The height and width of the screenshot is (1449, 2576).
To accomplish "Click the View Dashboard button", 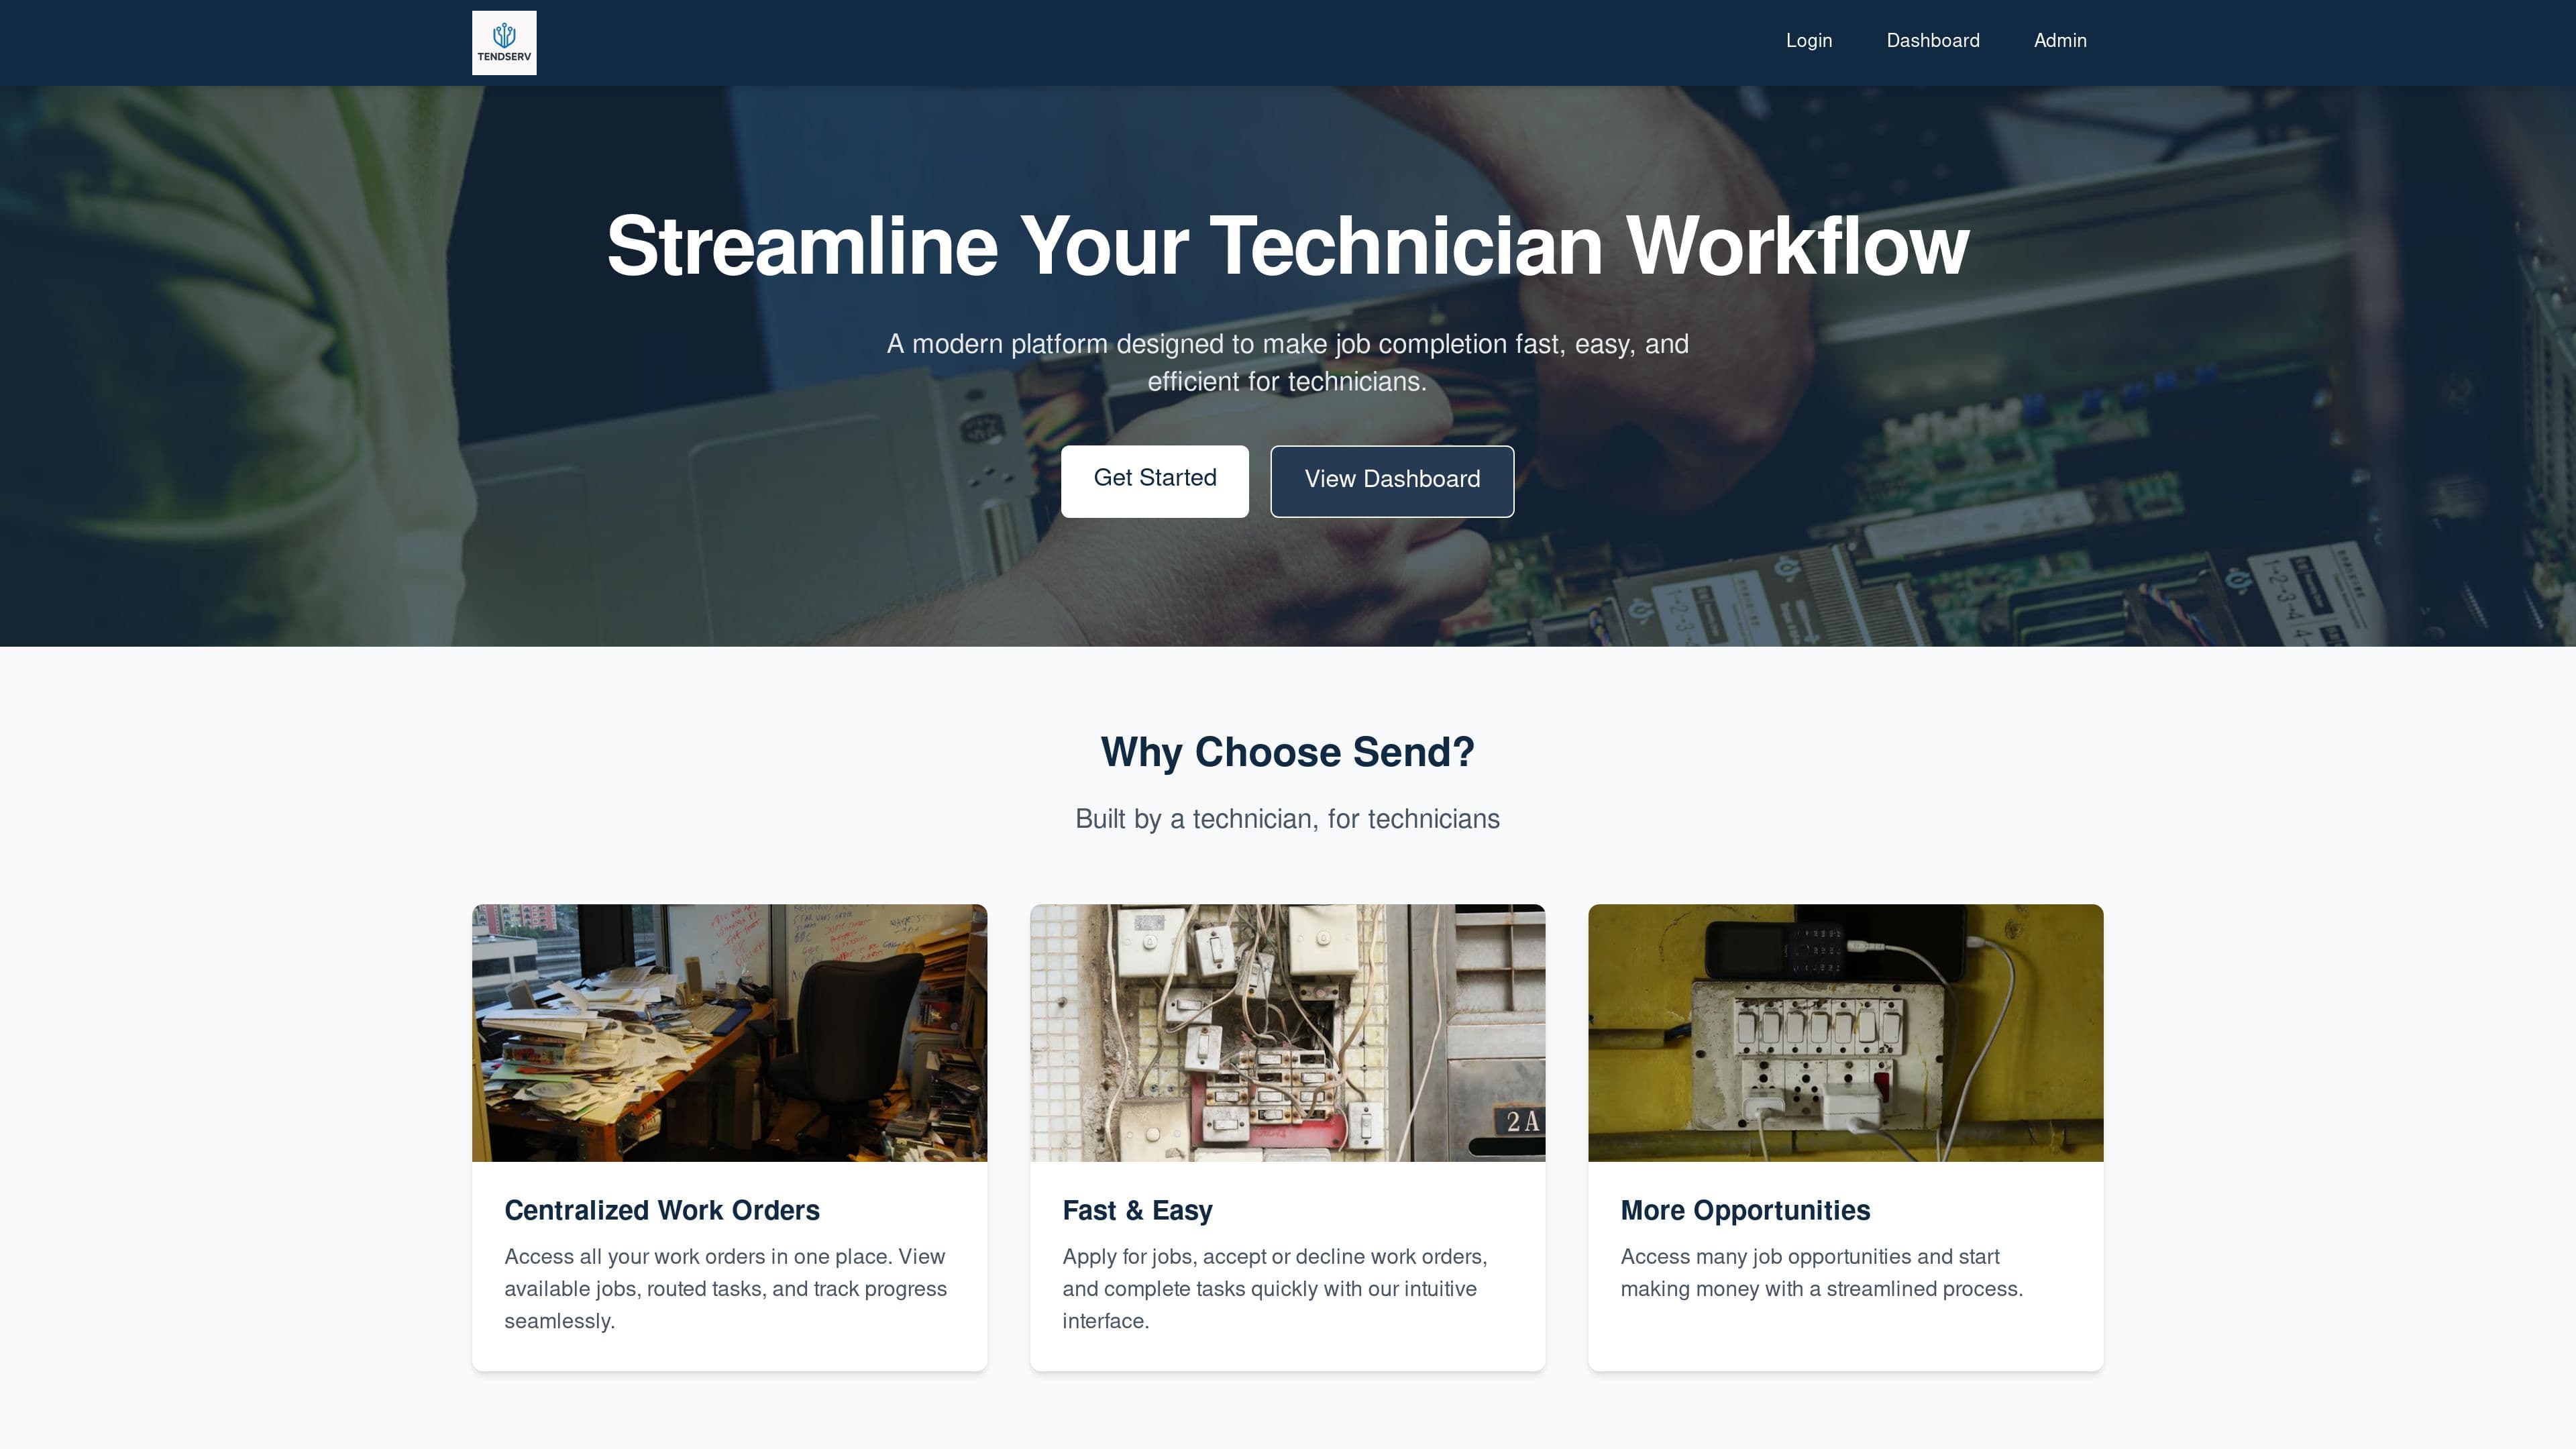I will (x=1391, y=480).
